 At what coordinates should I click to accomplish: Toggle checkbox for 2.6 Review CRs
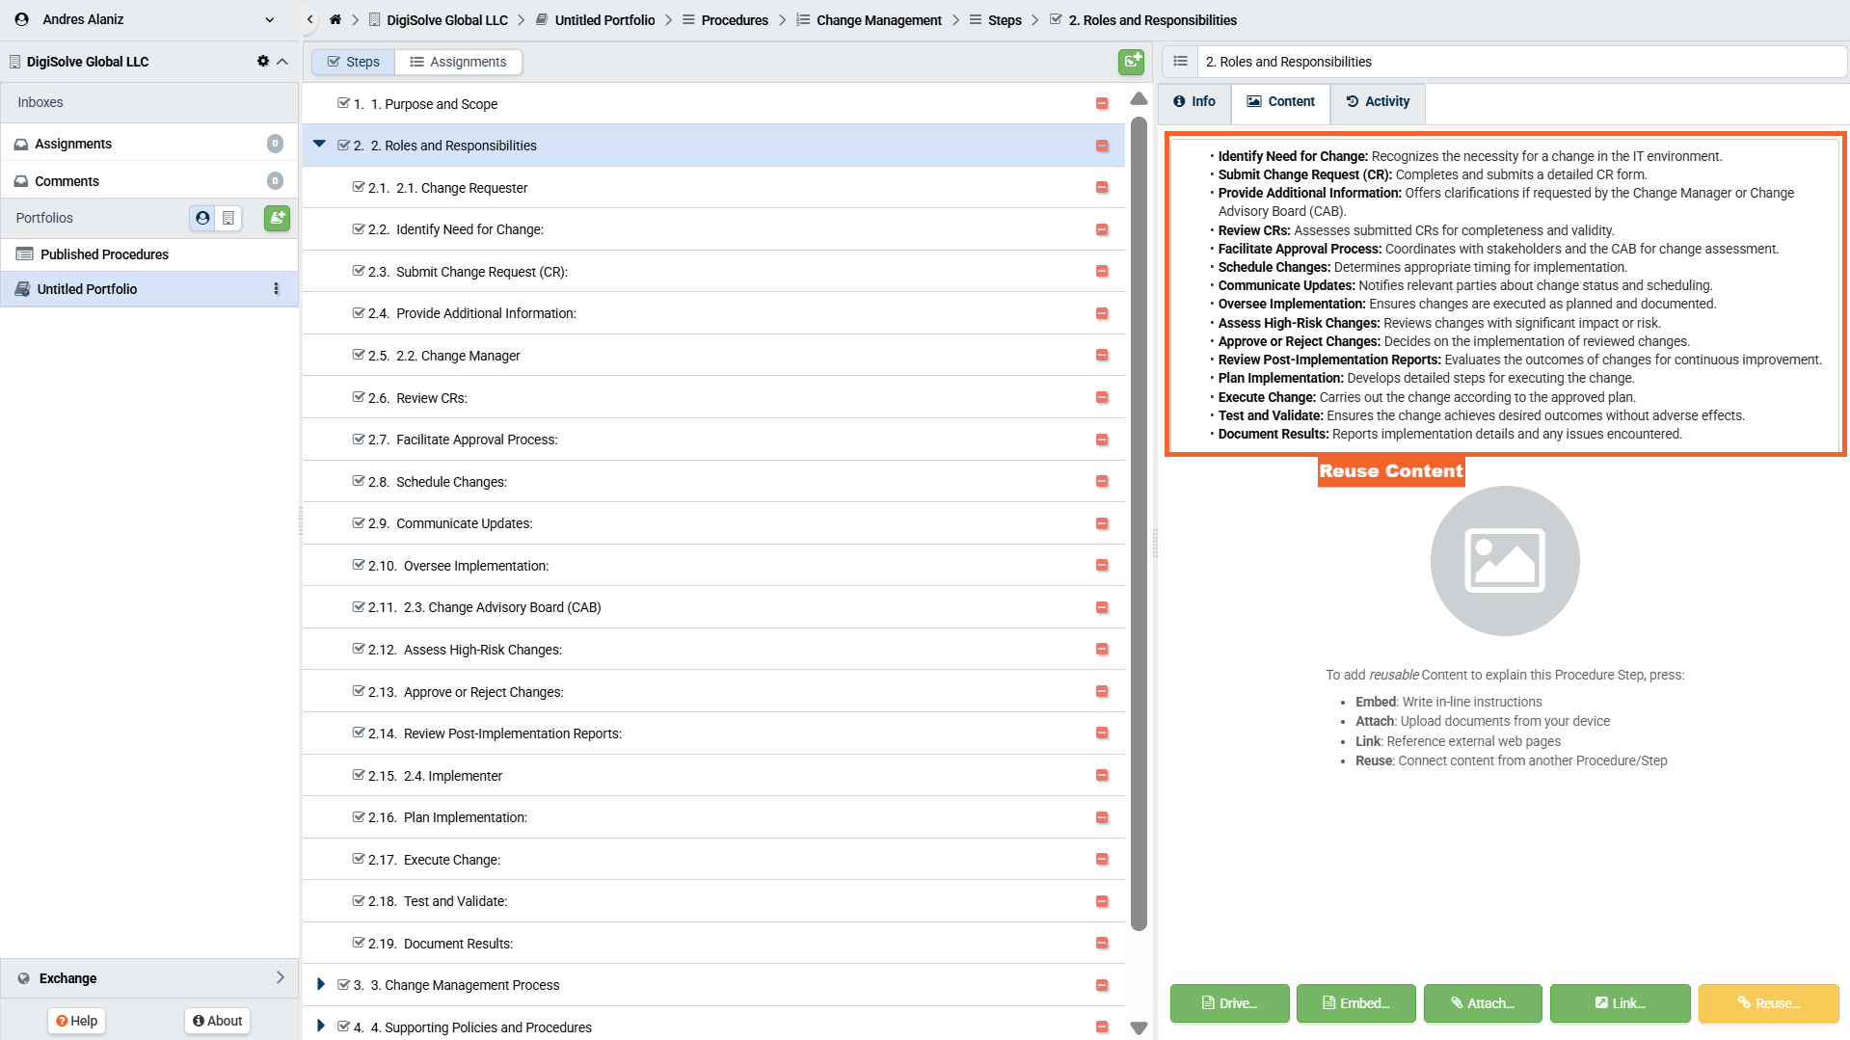pos(359,397)
